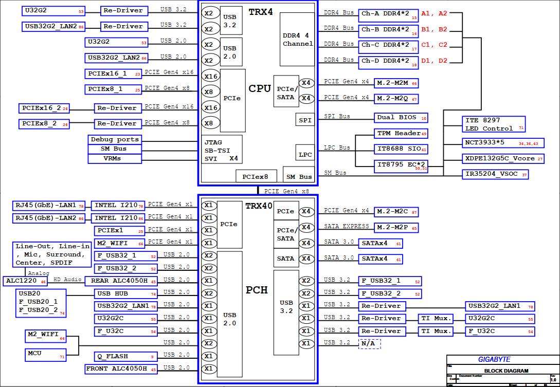560x387 pixels.
Task: Select the INTEL I210 box beside RJ45 LAN1
Action: coord(118,206)
